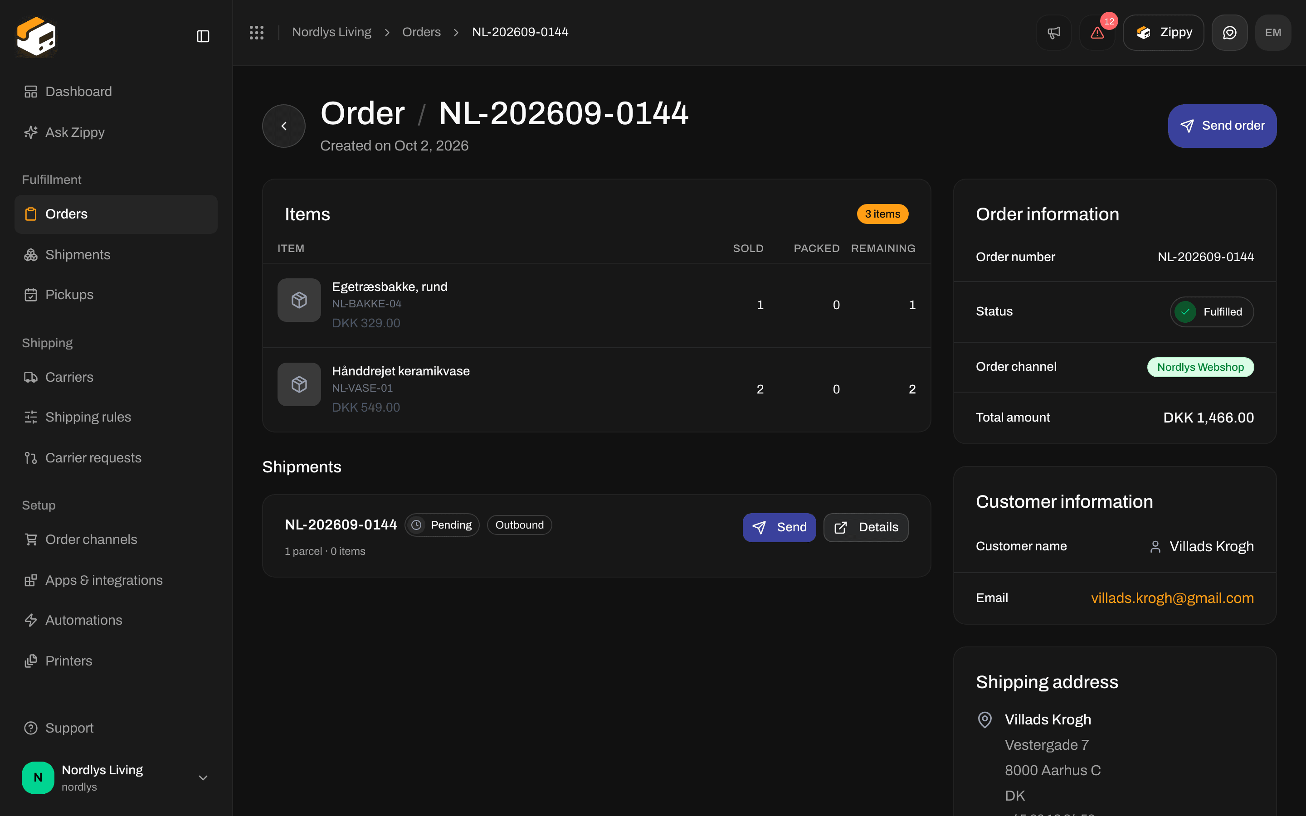Click Nordlys Living breadcrumb
The height and width of the screenshot is (816, 1306).
331,32
